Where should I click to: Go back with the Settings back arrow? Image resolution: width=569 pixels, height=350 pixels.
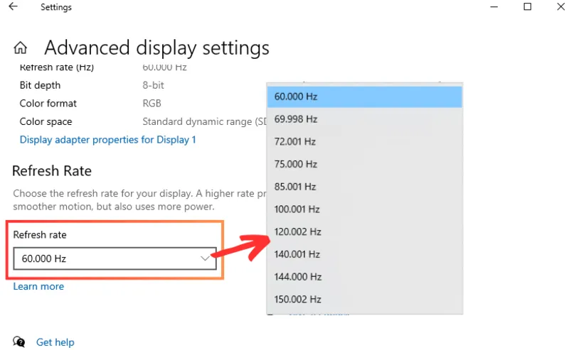[13, 6]
